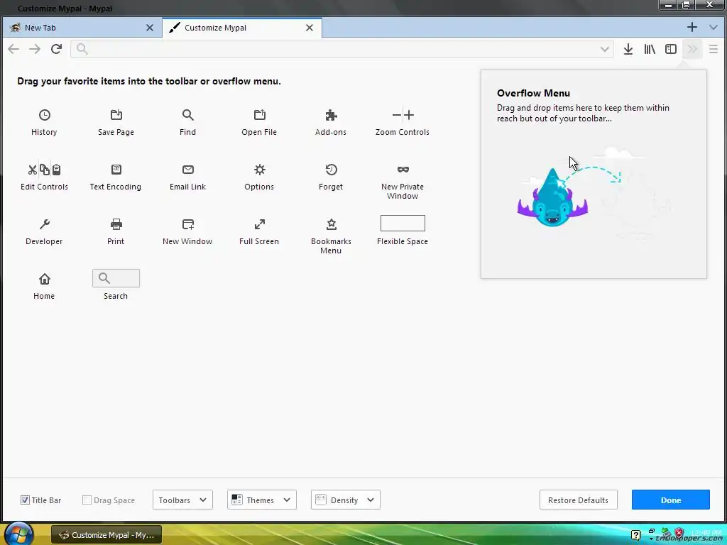Image resolution: width=727 pixels, height=545 pixels.
Task: Click the Forward arrow button
Action: point(35,49)
